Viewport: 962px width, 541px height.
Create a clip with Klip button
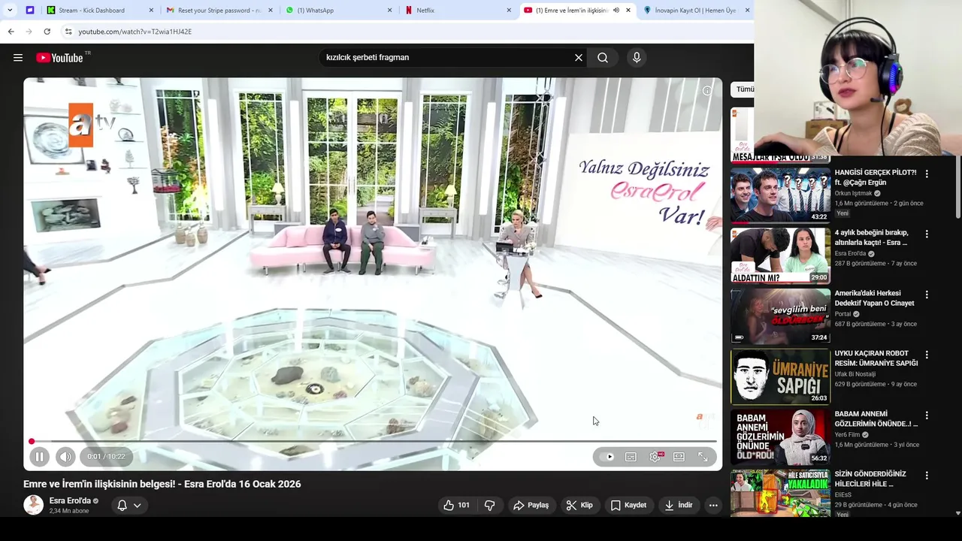(579, 506)
